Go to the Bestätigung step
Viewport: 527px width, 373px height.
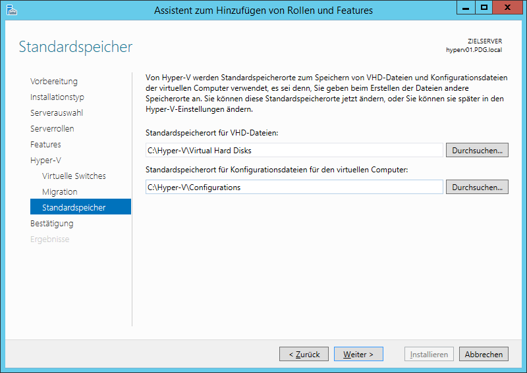click(x=52, y=224)
